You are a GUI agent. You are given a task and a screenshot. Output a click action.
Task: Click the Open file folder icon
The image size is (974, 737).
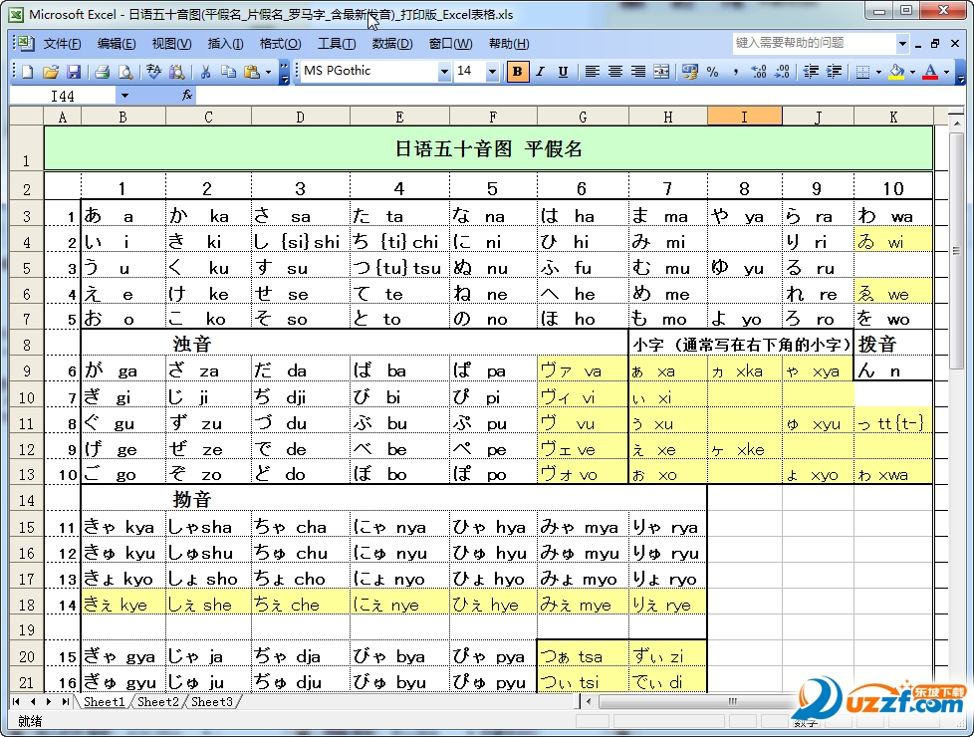click(x=51, y=72)
